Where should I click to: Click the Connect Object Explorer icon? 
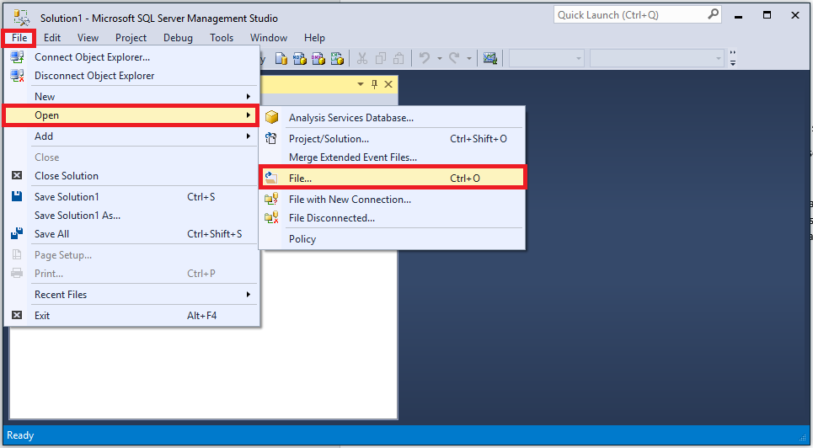17,57
